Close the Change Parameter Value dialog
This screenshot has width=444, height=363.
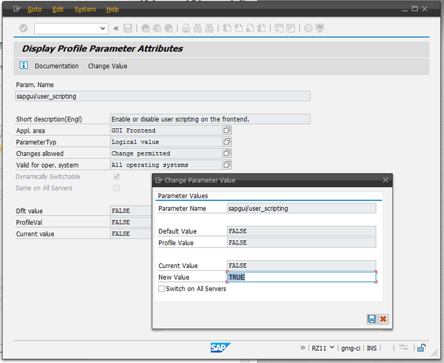pos(385,180)
